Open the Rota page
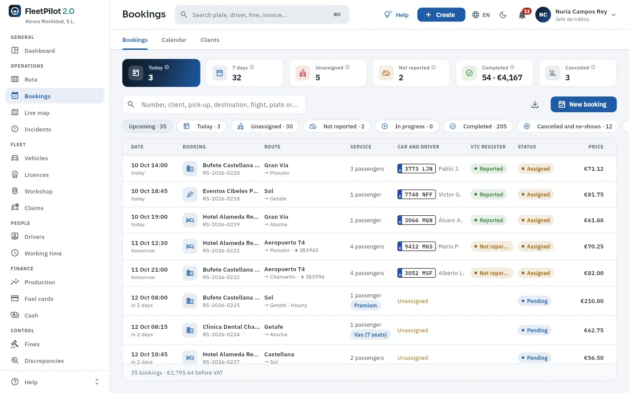Screen dimensions: 629x393 click(x=55, y=79)
